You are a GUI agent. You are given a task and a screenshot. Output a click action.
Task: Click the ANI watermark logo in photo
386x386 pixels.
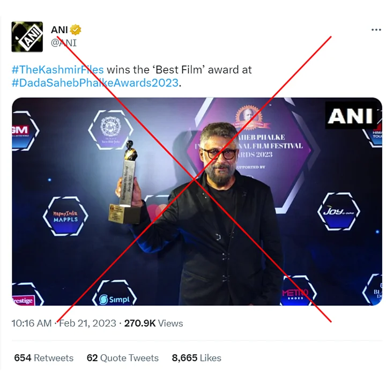[350, 115]
